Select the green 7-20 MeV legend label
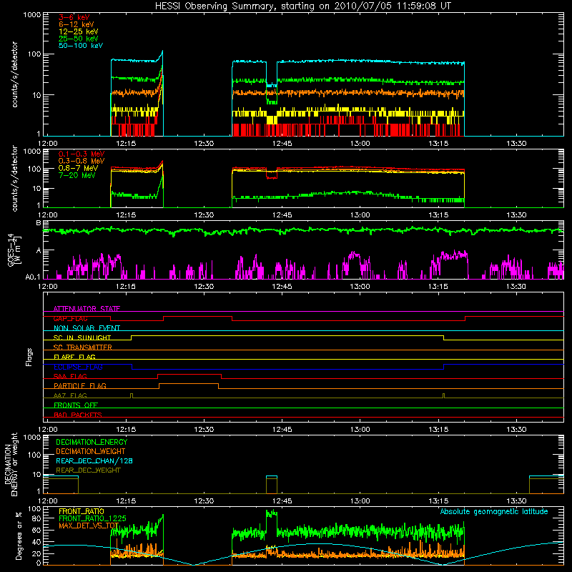Viewport: 572px width, 572px height. coord(77,175)
